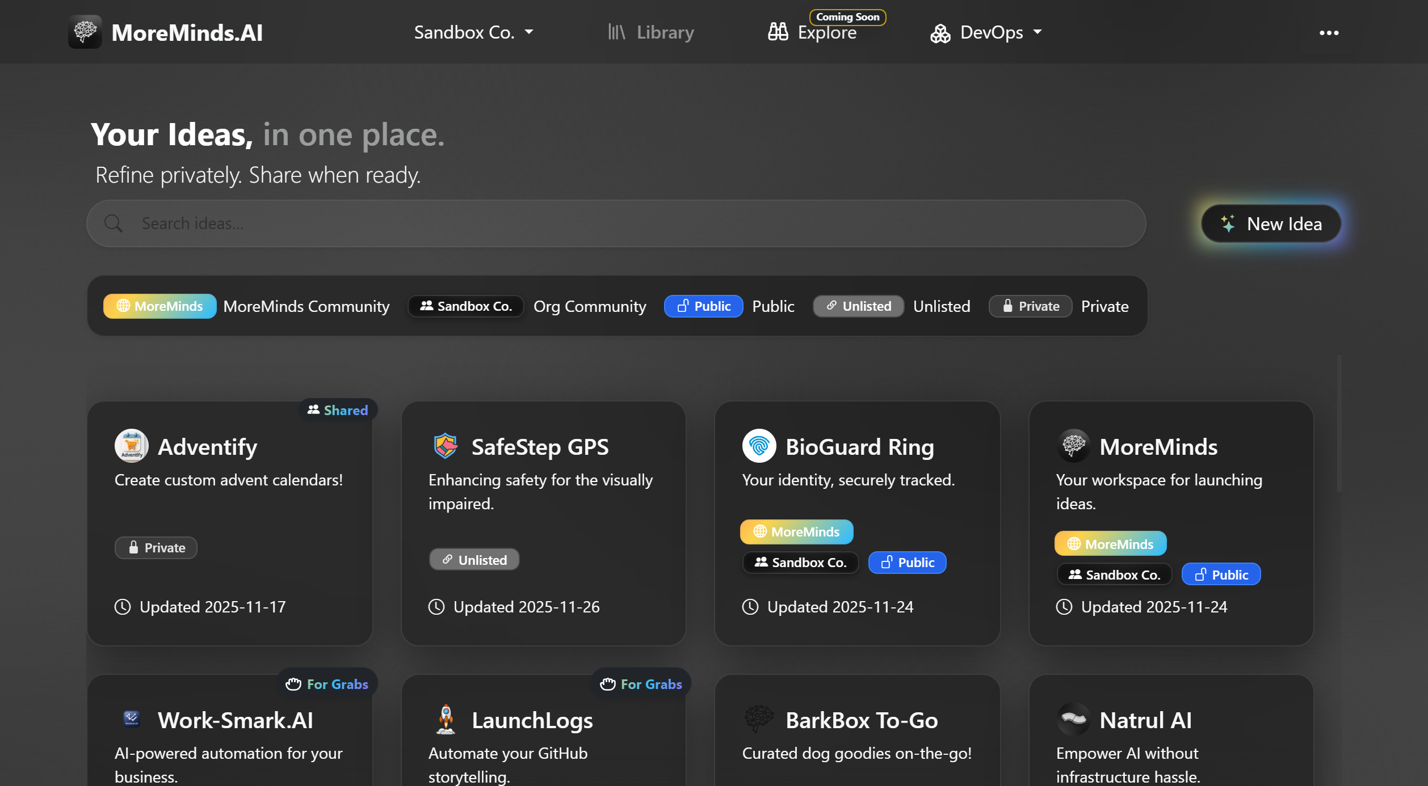
Task: Toggle the blue Public filter chip
Action: [703, 306]
